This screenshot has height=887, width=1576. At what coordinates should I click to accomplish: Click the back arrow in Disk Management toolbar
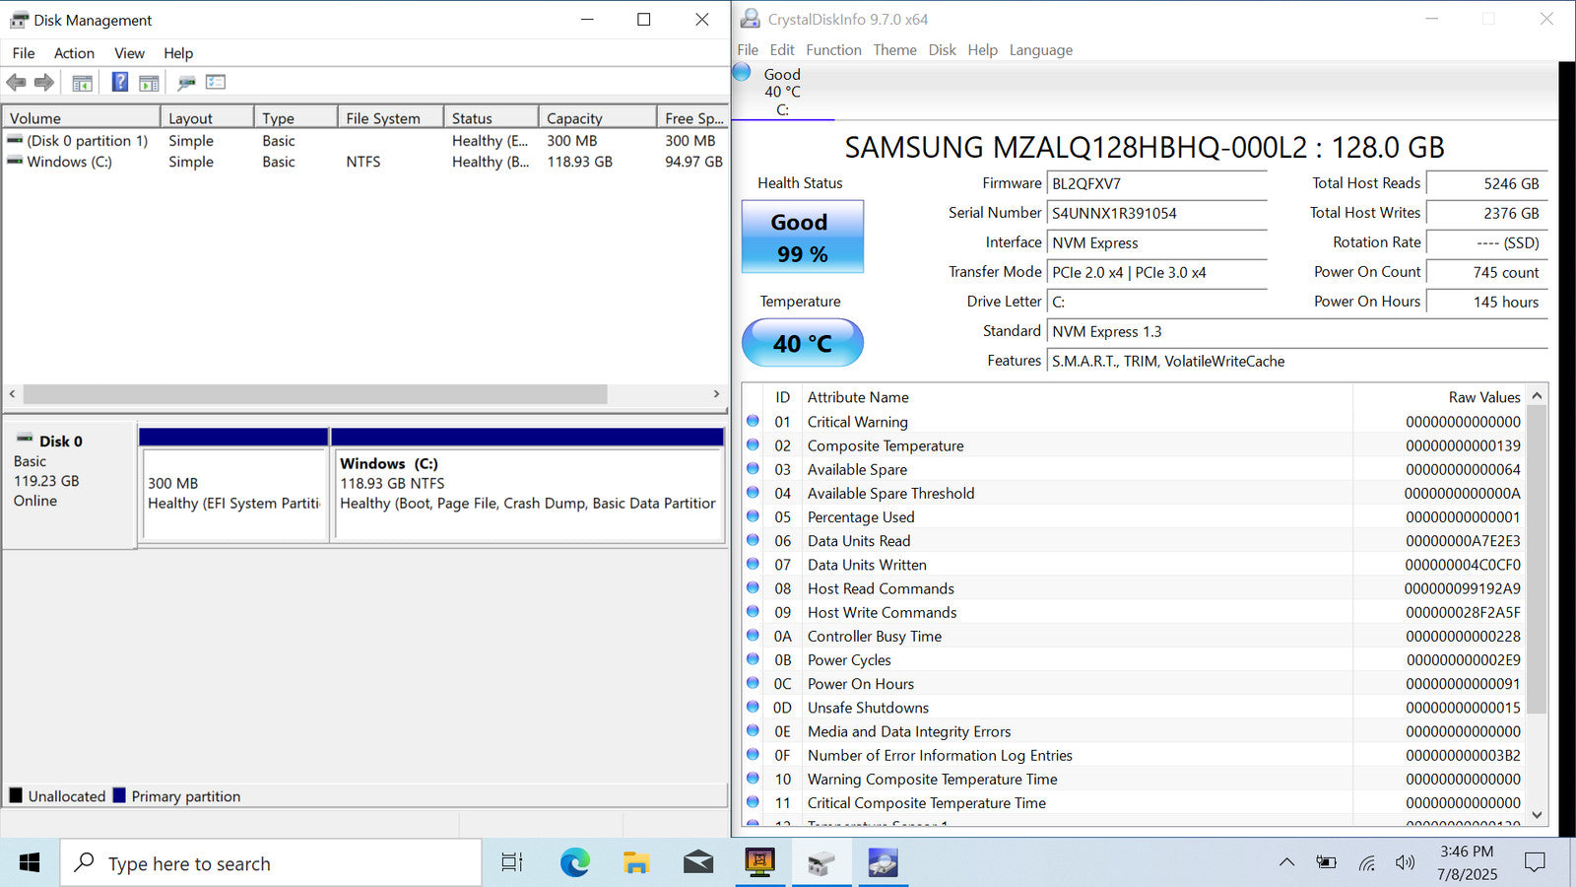click(17, 83)
